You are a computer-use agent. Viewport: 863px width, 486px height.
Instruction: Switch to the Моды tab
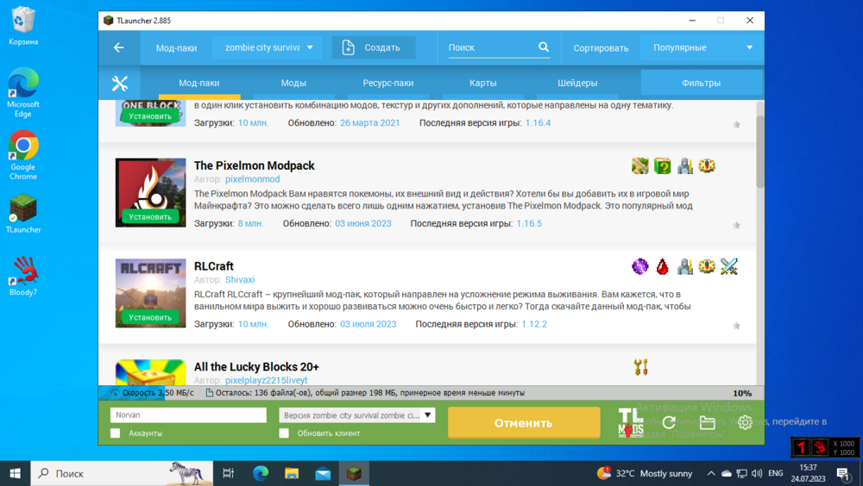coord(293,83)
